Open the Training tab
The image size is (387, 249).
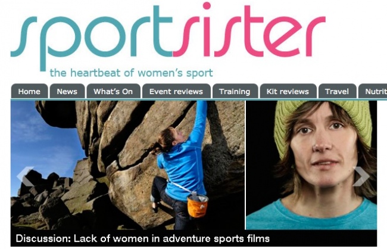(x=235, y=91)
